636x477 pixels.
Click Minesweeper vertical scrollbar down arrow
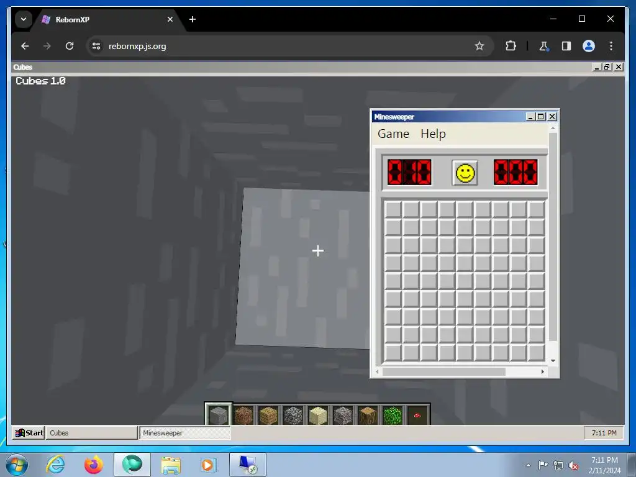point(553,361)
